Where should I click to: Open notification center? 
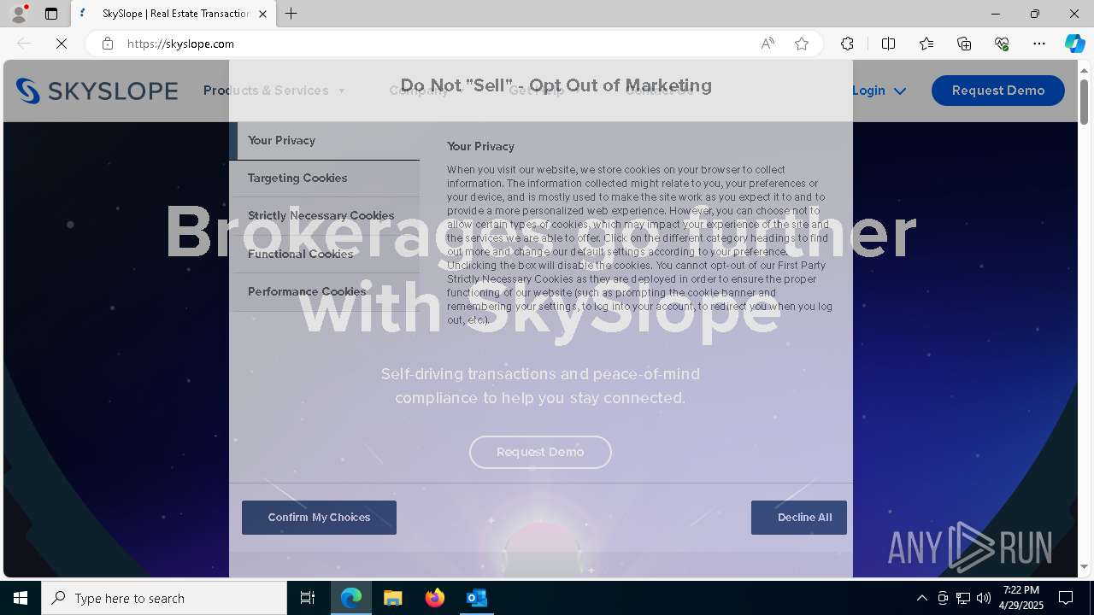click(1066, 598)
